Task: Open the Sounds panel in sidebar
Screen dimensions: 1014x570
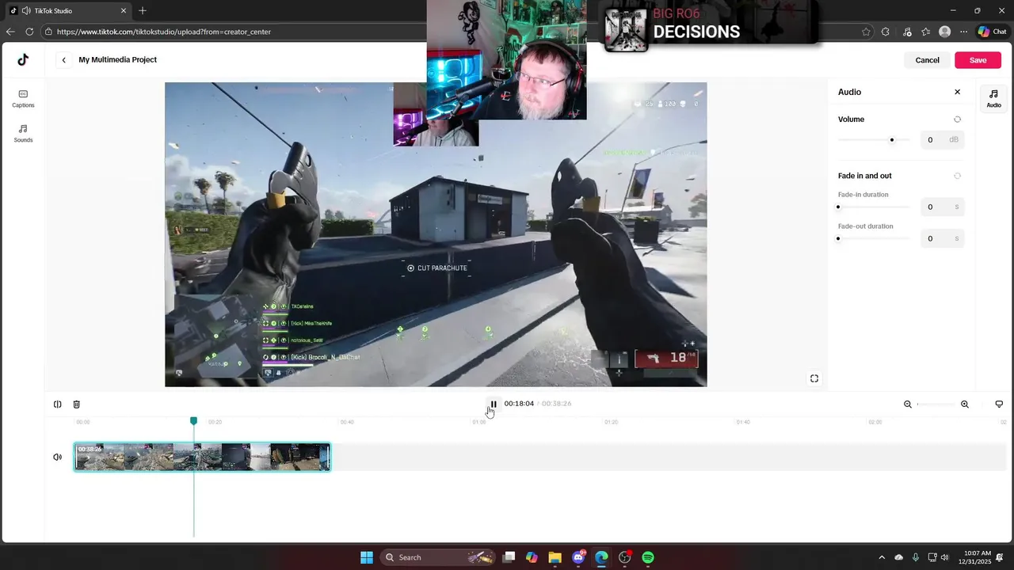Action: coord(23,133)
